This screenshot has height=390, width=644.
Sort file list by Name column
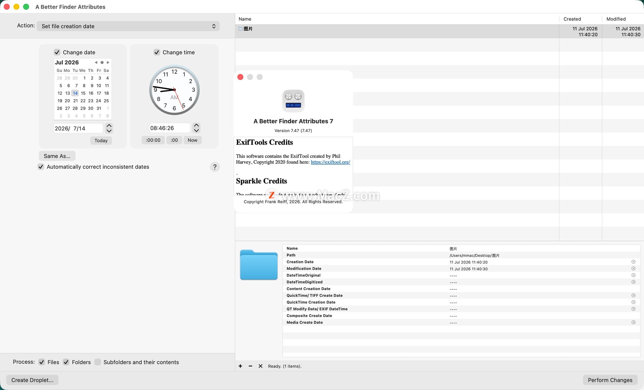click(x=397, y=19)
